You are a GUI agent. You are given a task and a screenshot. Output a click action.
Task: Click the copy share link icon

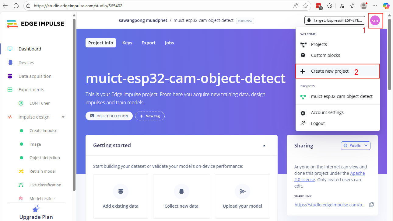coord(371,205)
